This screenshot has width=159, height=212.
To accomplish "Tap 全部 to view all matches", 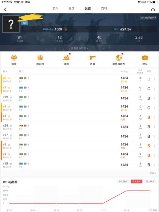I will (x=153, y=173).
